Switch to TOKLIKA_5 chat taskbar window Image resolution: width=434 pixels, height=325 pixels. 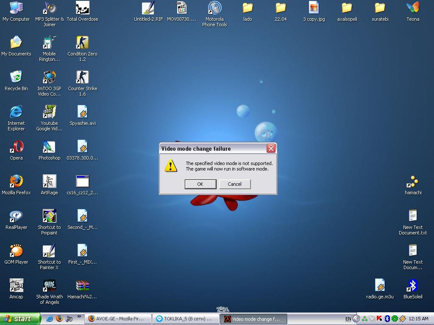click(x=186, y=319)
